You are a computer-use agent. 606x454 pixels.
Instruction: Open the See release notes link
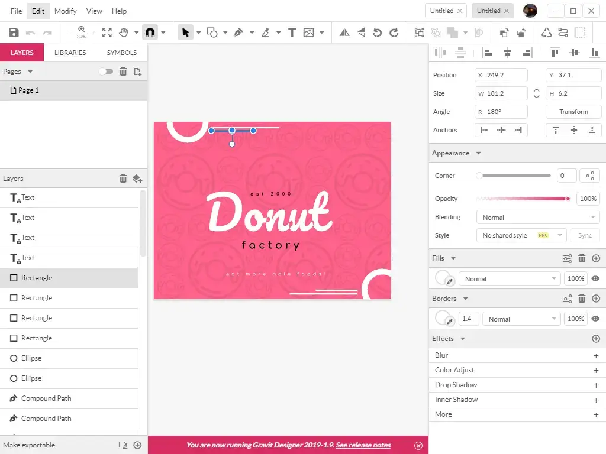363,445
